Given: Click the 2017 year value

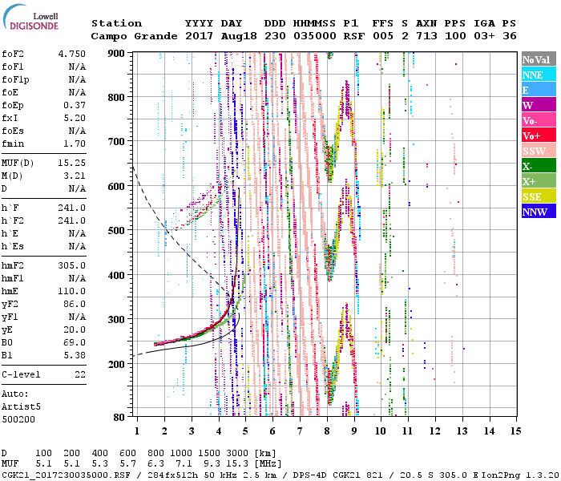Looking at the screenshot, I should click(x=200, y=36).
